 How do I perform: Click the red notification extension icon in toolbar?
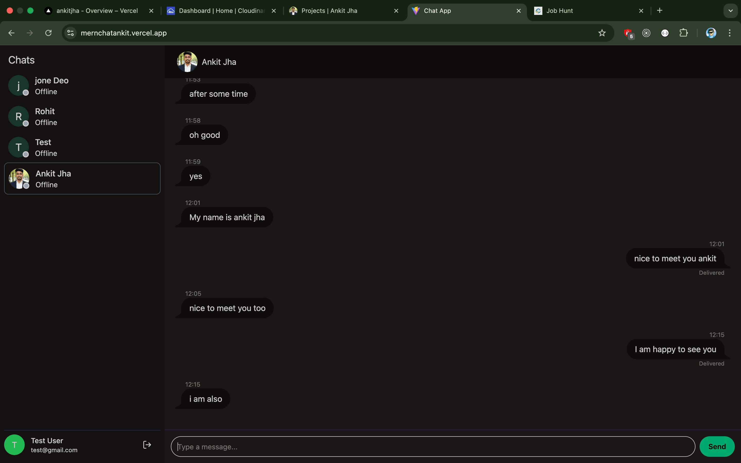[x=627, y=33]
